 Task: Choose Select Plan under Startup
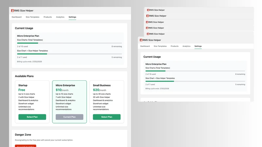click(x=32, y=117)
